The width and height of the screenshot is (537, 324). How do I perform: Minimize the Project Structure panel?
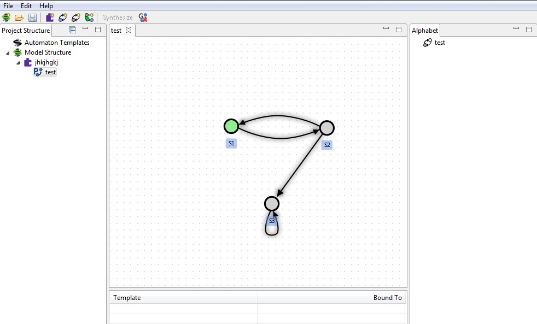click(x=85, y=28)
